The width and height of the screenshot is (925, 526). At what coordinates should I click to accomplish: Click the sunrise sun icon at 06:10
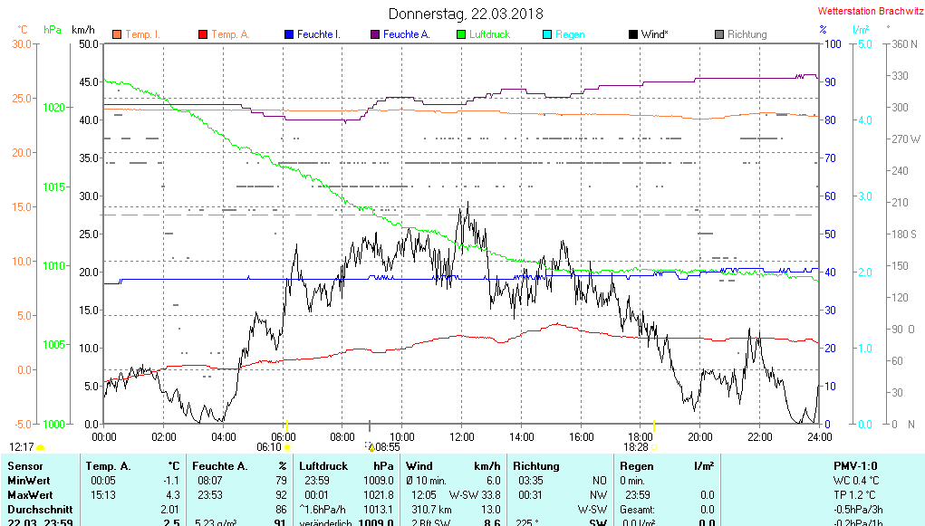[x=287, y=446]
